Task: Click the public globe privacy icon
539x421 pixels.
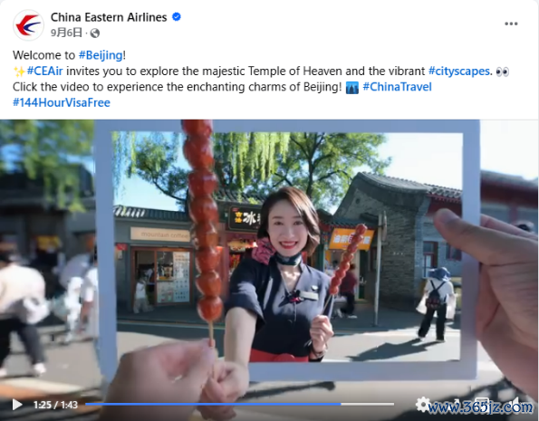Action: (94, 33)
